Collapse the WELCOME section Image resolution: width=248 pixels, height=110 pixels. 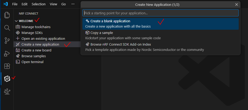coord(16,21)
